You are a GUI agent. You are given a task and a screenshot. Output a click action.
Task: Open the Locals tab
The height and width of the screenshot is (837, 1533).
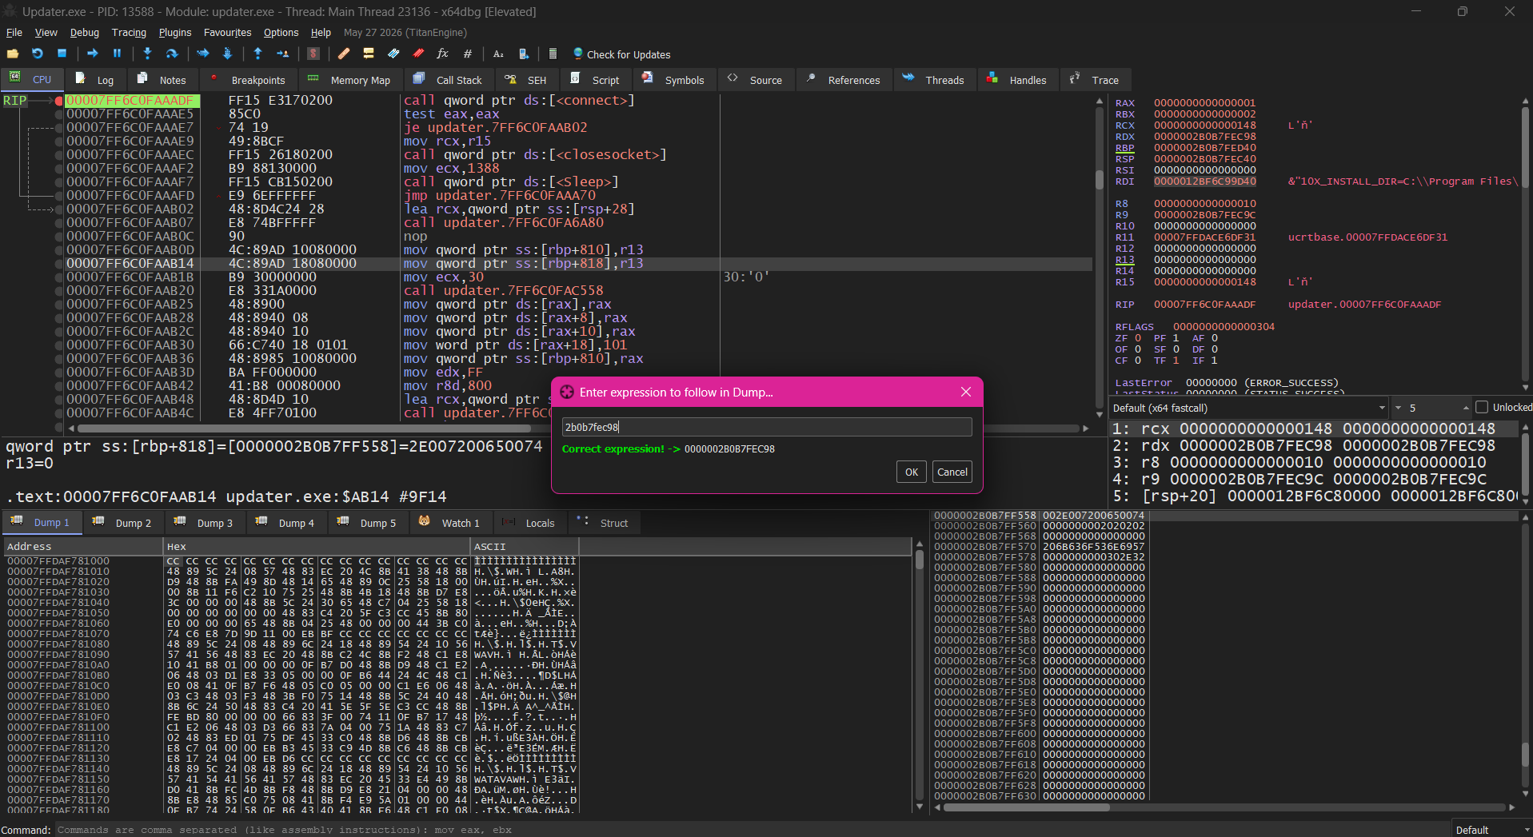tap(528, 523)
